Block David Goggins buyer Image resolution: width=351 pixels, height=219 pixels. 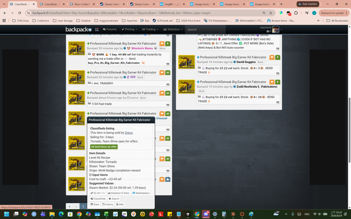(x=261, y=62)
